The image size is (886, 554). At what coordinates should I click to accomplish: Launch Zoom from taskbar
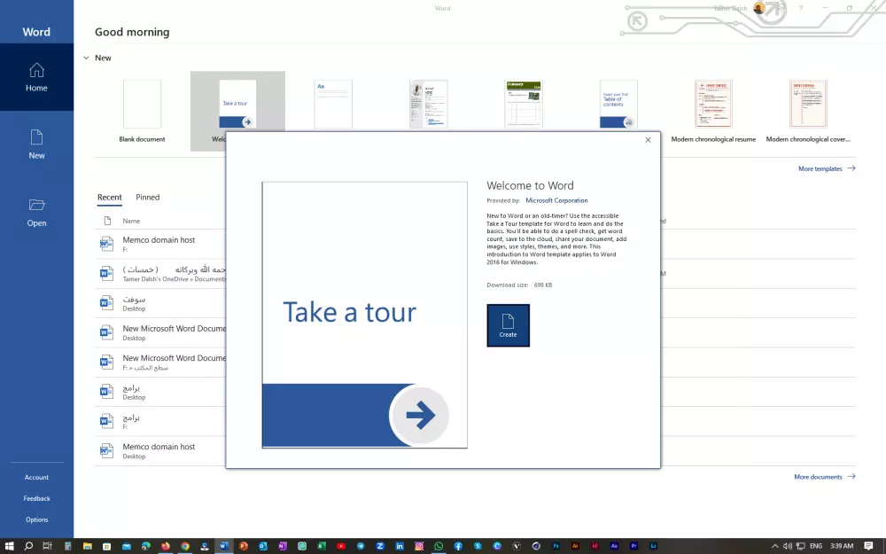coord(380,546)
